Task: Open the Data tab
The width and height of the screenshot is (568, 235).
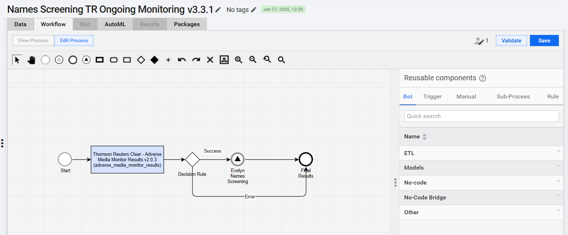Action: [20, 24]
